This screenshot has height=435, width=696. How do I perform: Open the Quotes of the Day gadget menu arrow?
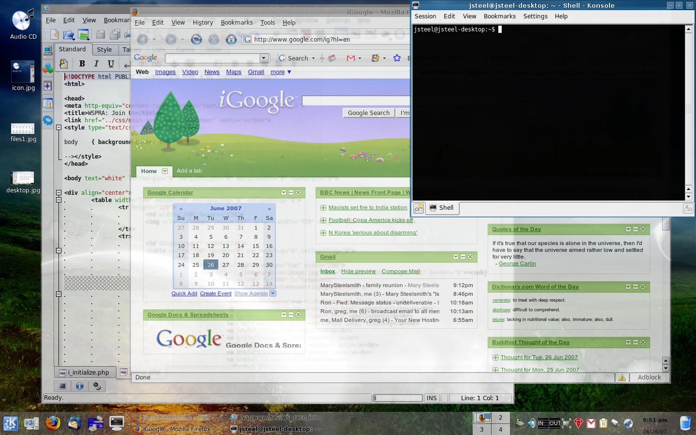pyautogui.click(x=628, y=229)
